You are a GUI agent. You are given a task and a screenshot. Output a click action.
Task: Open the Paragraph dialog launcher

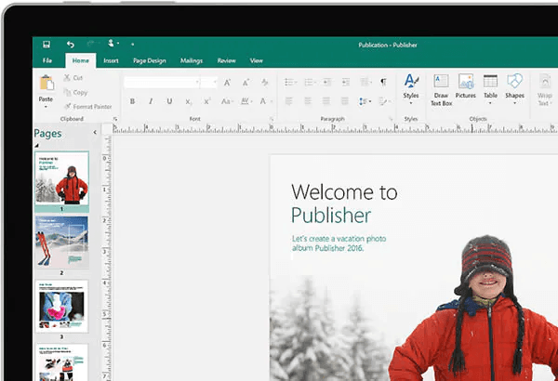(391, 119)
